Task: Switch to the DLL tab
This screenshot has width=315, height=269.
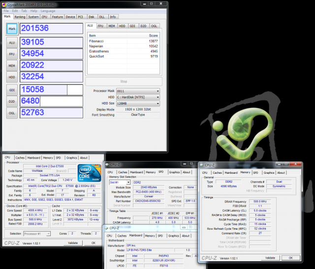Action: tap(102, 17)
